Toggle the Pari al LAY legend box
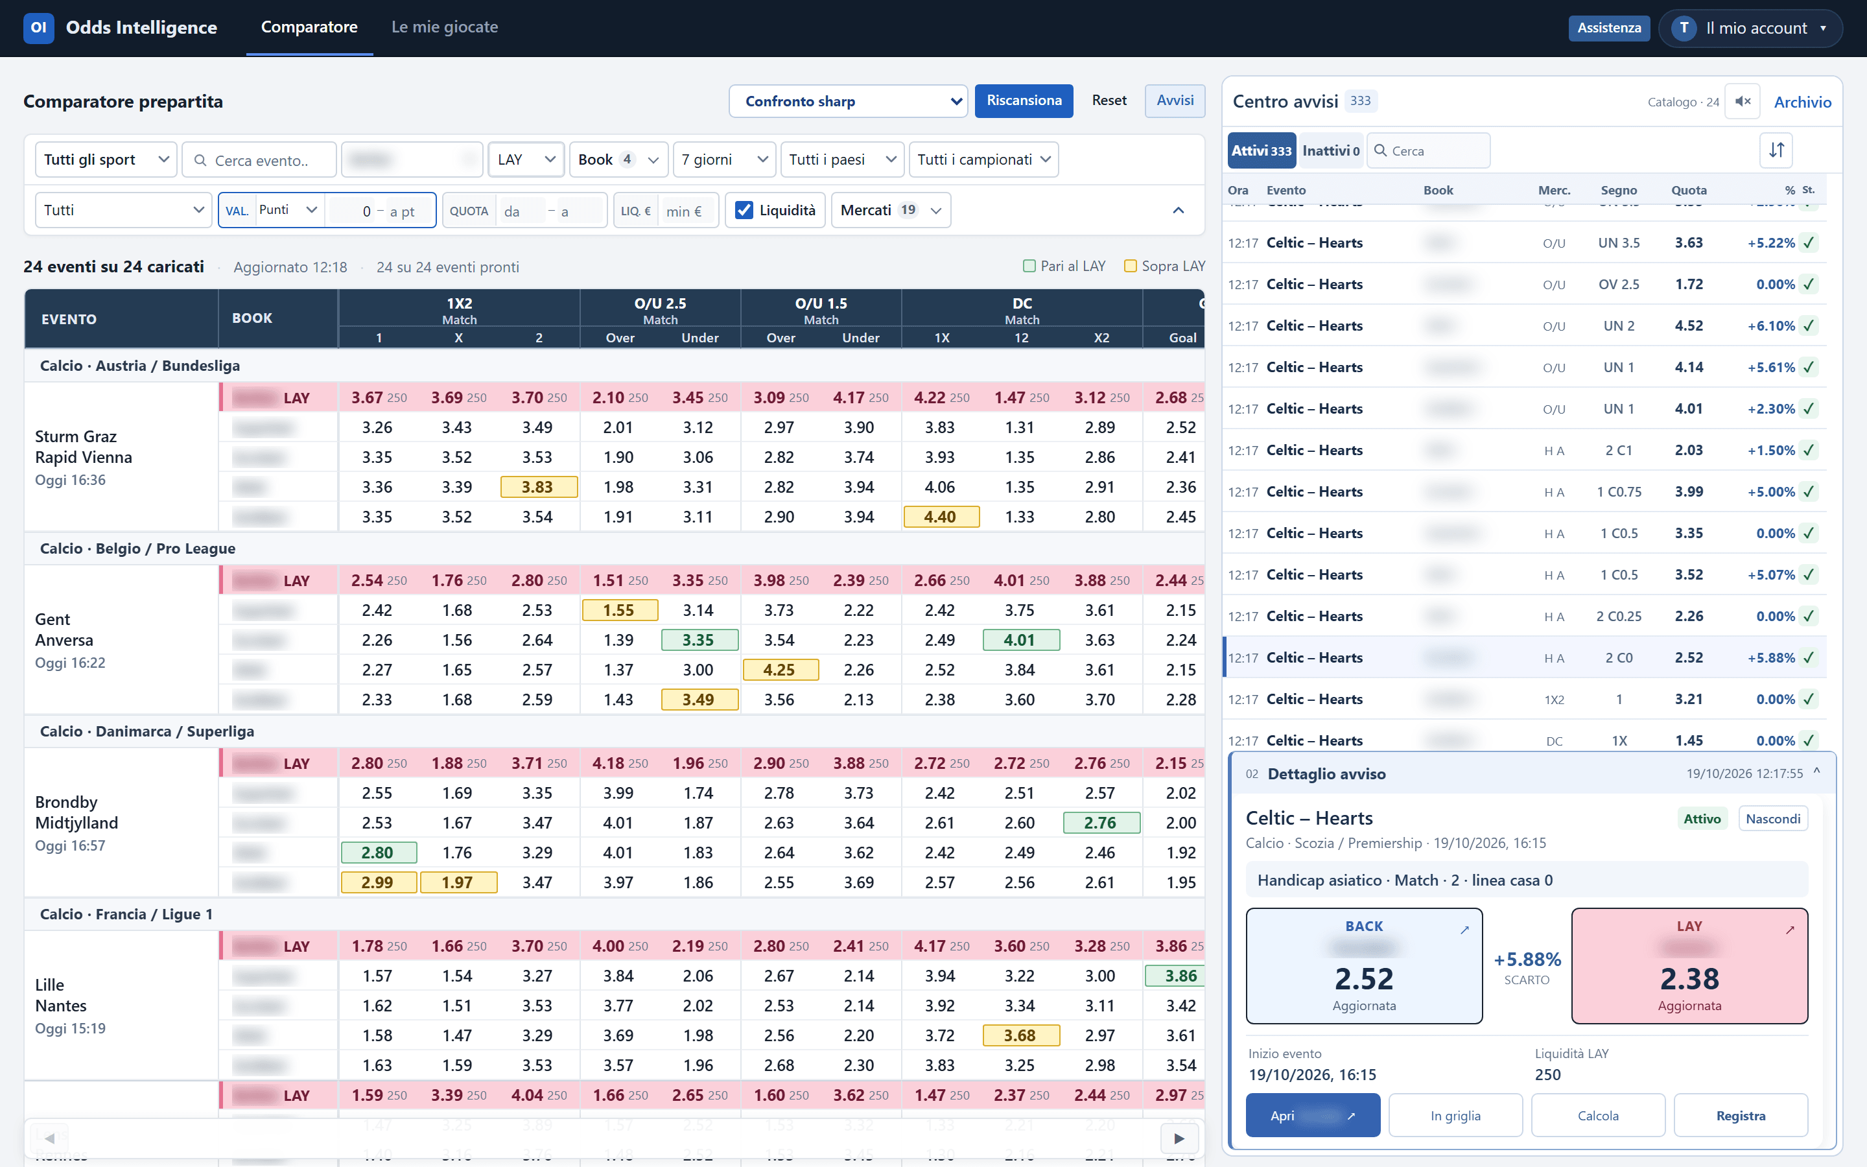Screen dimensions: 1867x1167 tap(1028, 266)
